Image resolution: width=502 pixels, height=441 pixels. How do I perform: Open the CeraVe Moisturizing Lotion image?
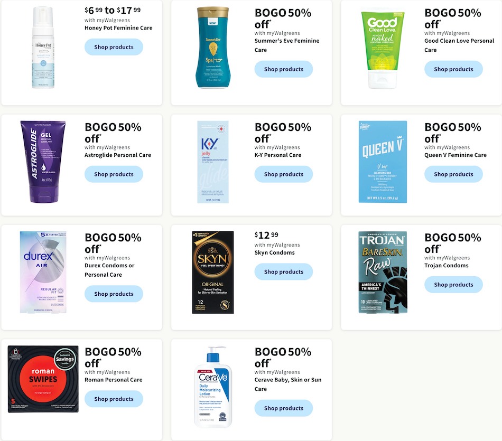click(213, 387)
